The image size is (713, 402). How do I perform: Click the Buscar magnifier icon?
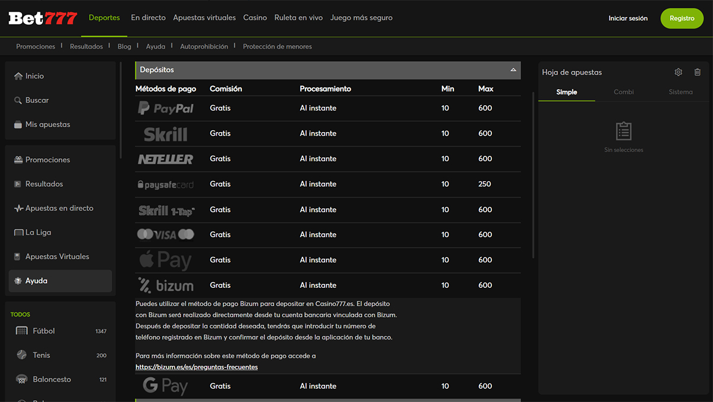[18, 100]
